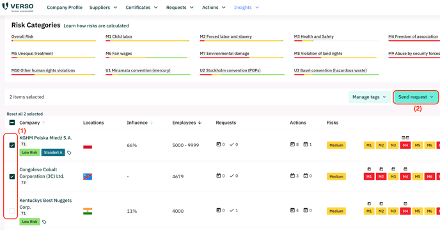Uncheck the KGHM Polska Miedź S.A. checkbox
Screen dimensions: 440x230
click(x=12, y=145)
